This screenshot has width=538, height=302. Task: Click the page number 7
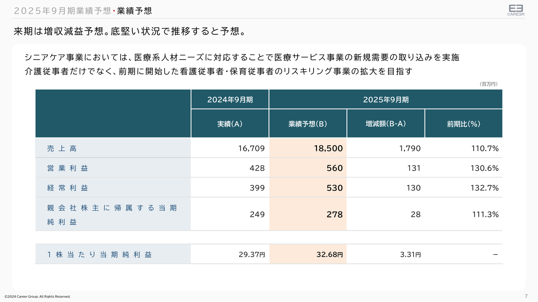point(526,296)
